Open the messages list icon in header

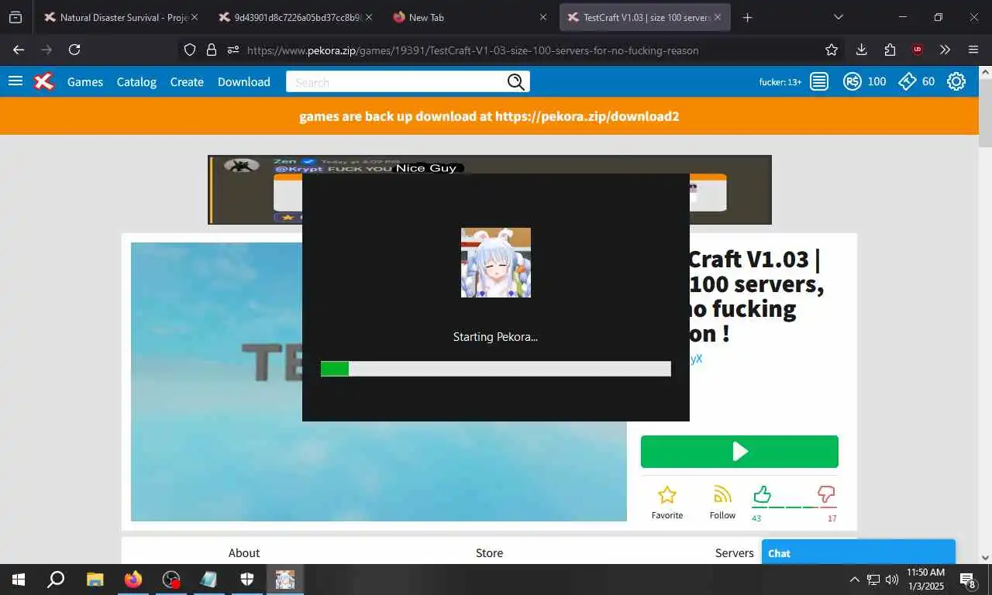click(819, 81)
